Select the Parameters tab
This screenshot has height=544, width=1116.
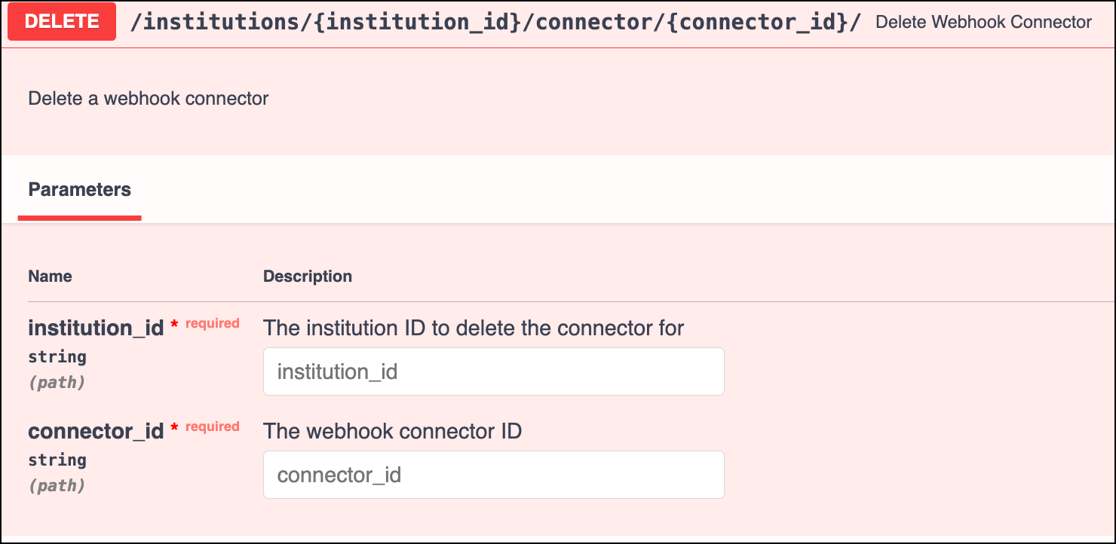click(79, 190)
